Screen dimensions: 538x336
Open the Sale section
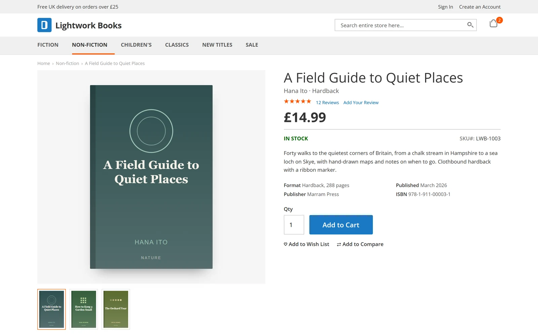(x=252, y=45)
